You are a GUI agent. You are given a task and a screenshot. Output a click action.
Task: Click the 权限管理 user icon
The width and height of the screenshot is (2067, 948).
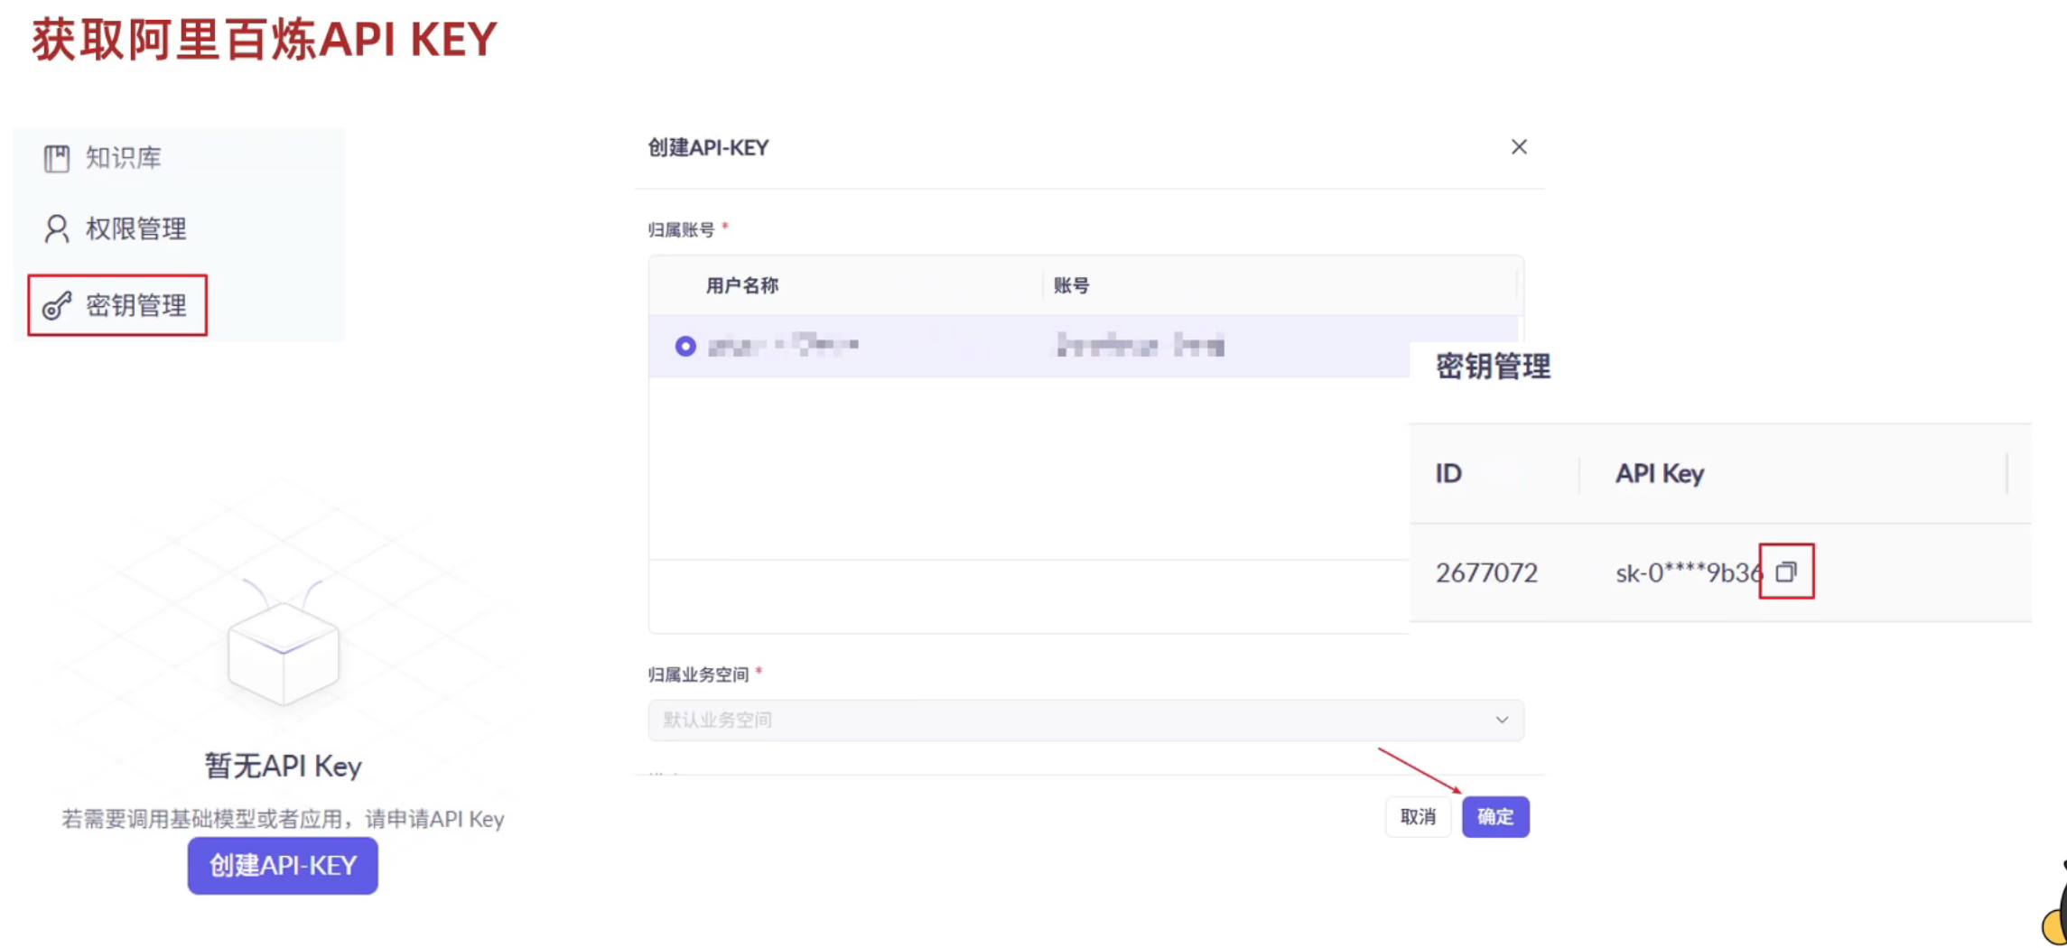pyautogui.click(x=57, y=228)
